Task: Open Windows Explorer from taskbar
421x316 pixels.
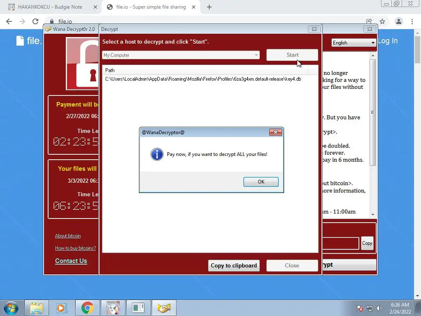Action: (37, 308)
